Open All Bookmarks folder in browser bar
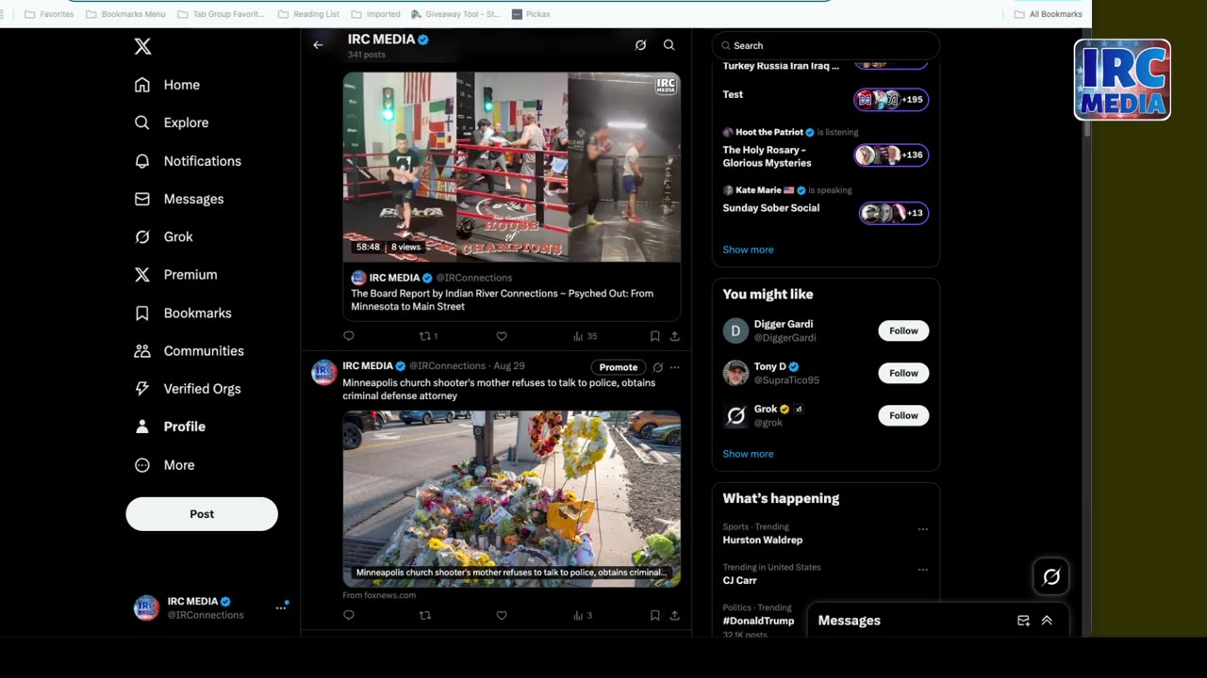Viewport: 1207px width, 678px height. pyautogui.click(x=1048, y=14)
